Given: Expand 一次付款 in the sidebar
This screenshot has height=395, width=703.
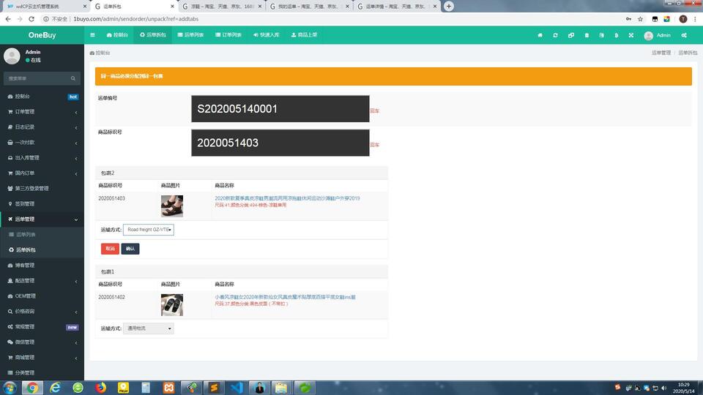Looking at the screenshot, I should tap(42, 143).
